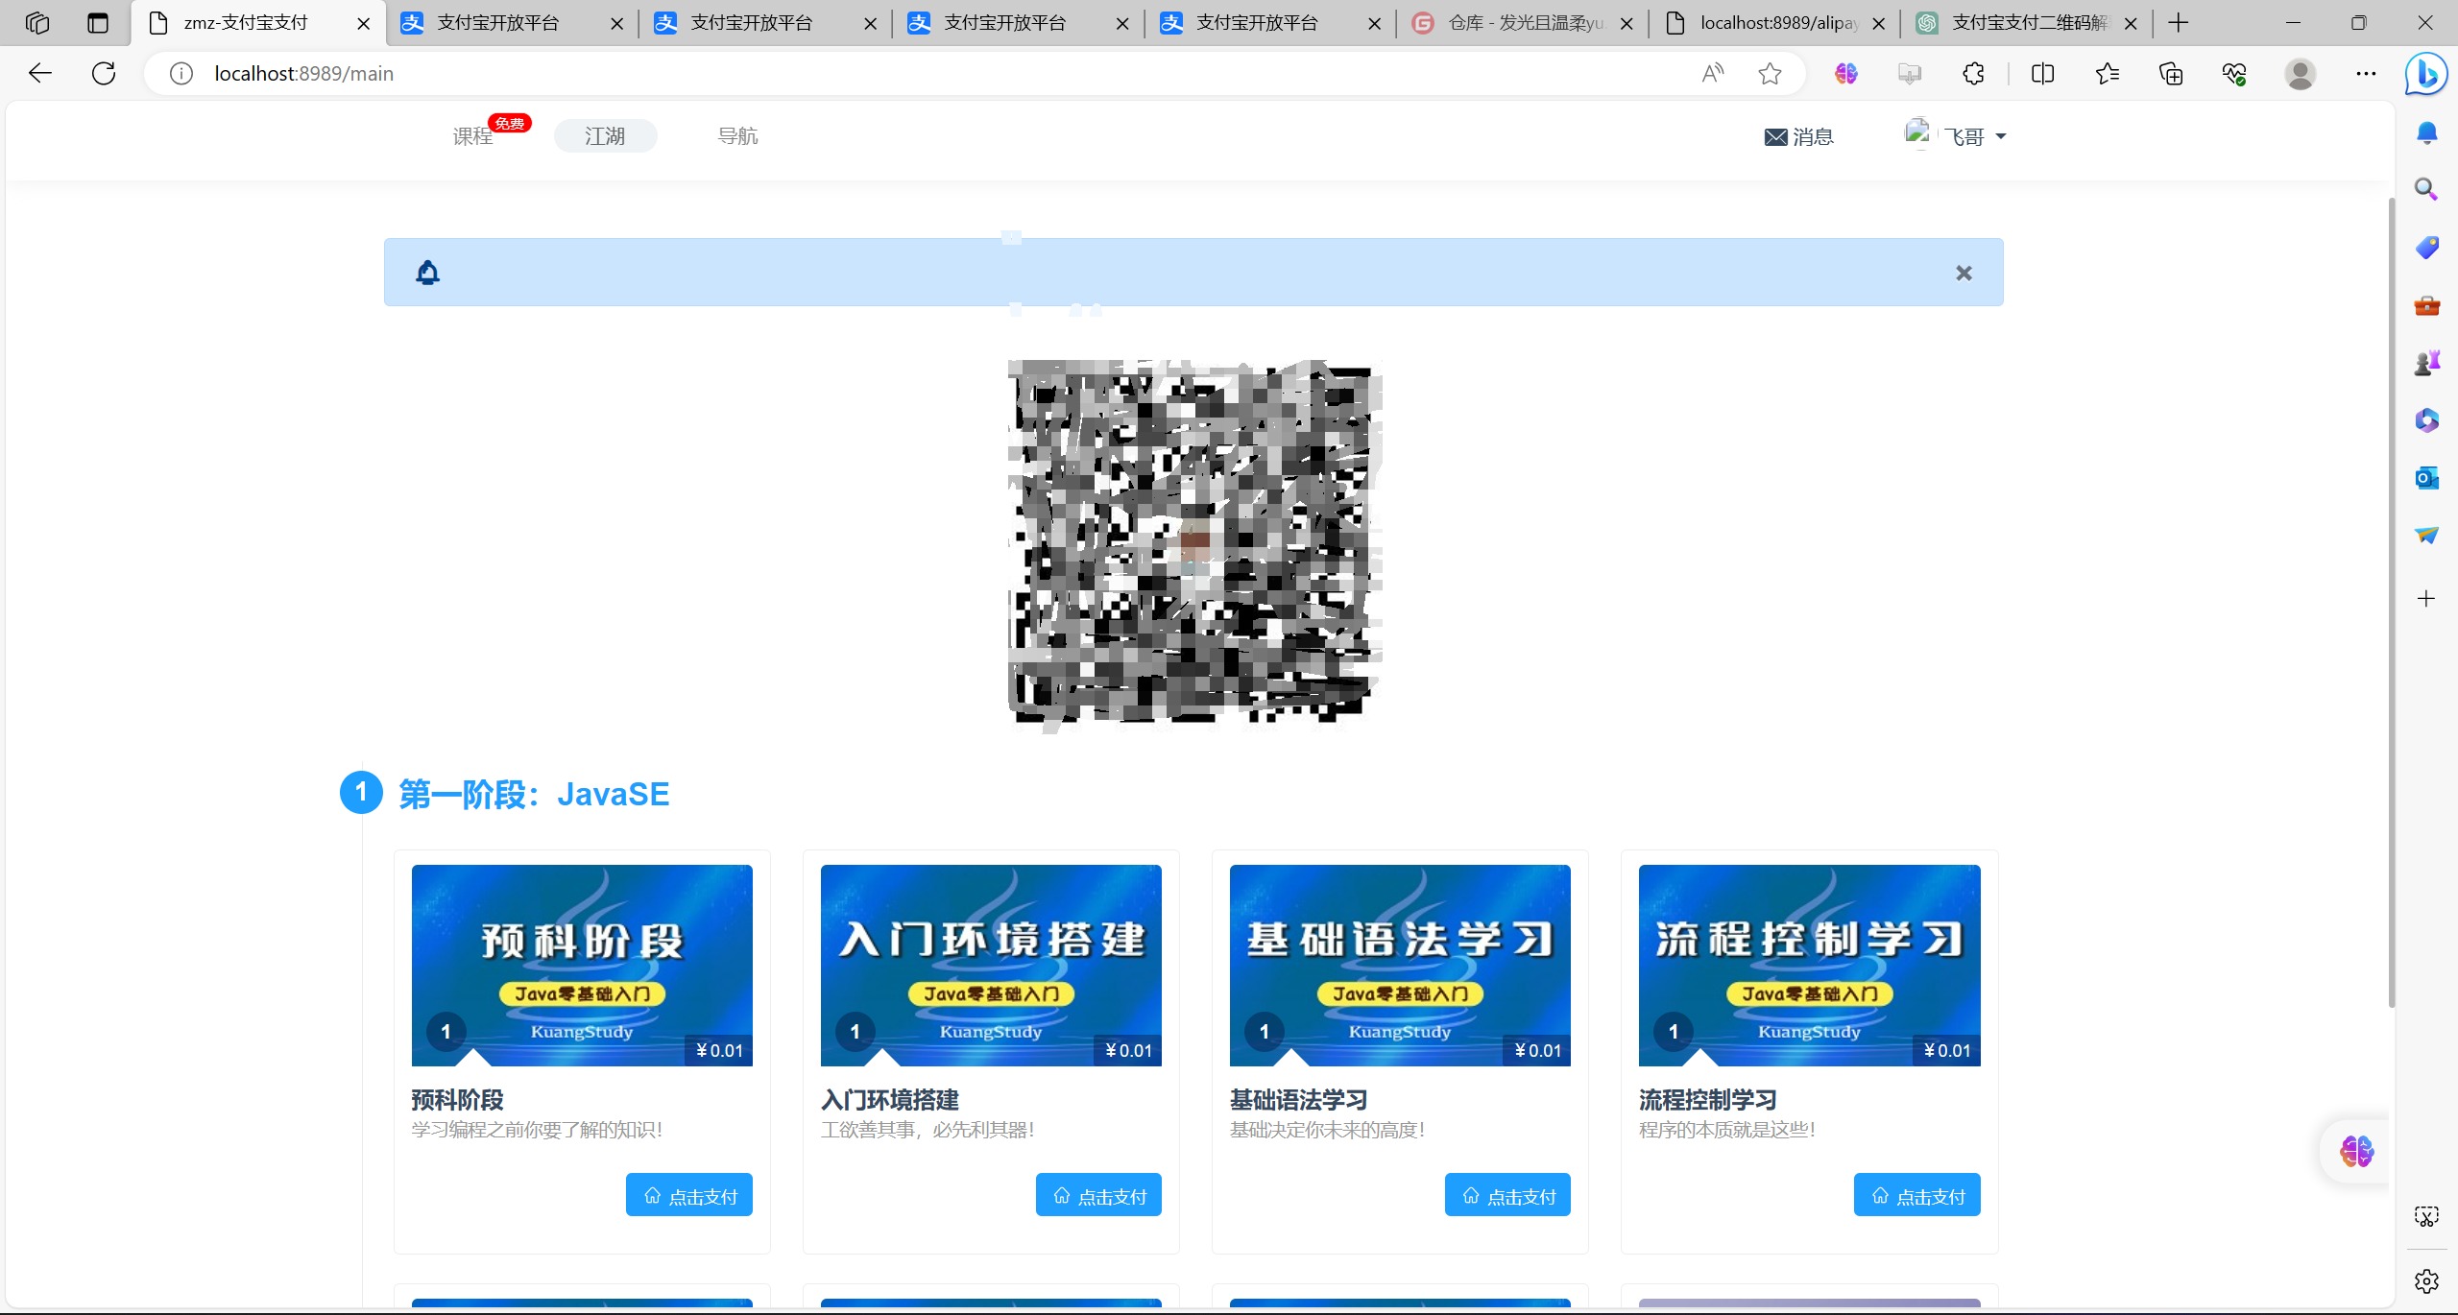Image resolution: width=2458 pixels, height=1315 pixels.
Task: Open the sidebar screenshot tool icon
Action: click(x=2426, y=1217)
